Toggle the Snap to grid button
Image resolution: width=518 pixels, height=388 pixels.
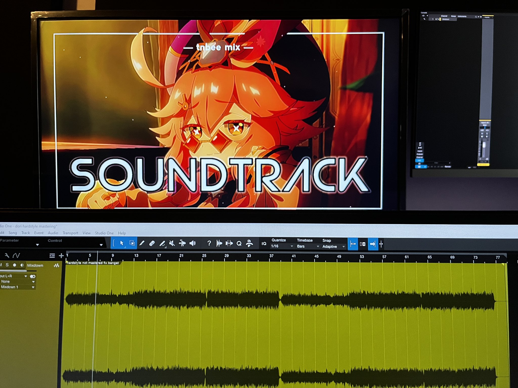click(x=353, y=244)
